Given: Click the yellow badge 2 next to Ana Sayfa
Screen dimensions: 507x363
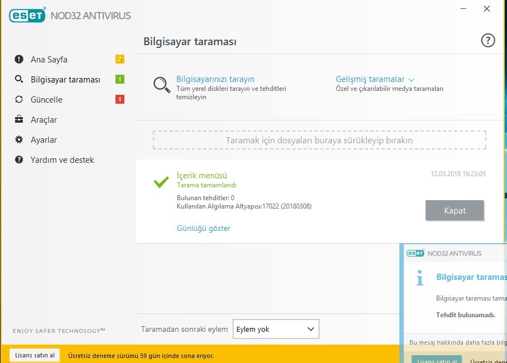Looking at the screenshot, I should coord(119,59).
